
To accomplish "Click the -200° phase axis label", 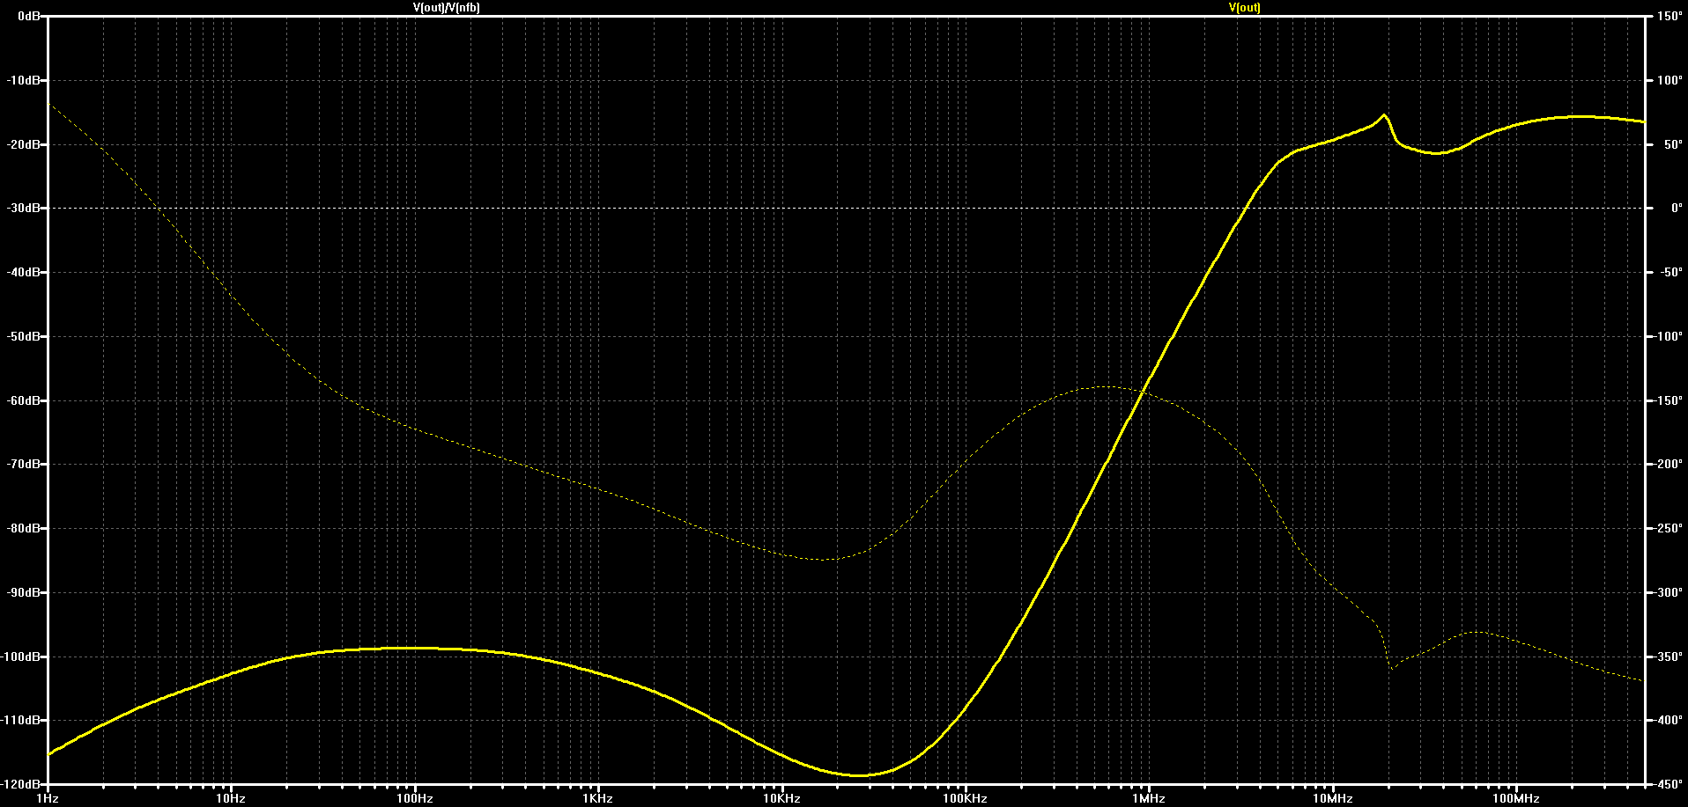I will (1667, 464).
